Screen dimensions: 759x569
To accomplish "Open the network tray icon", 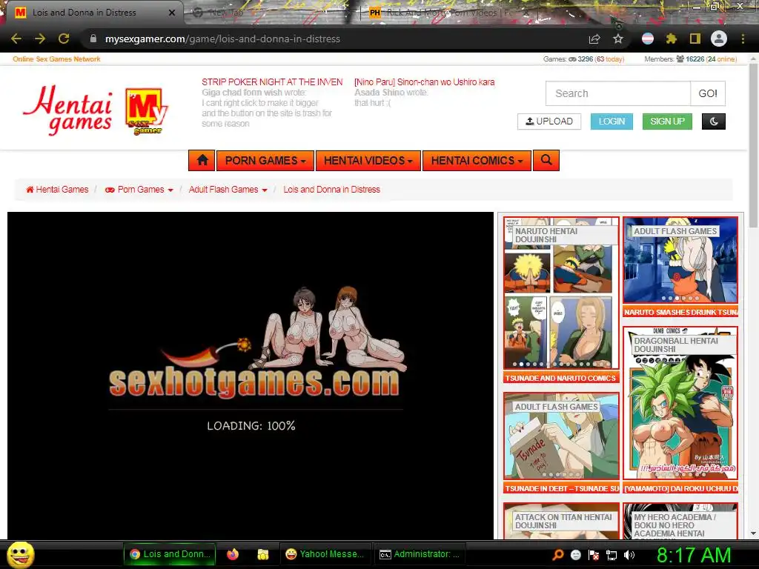I will pos(611,555).
